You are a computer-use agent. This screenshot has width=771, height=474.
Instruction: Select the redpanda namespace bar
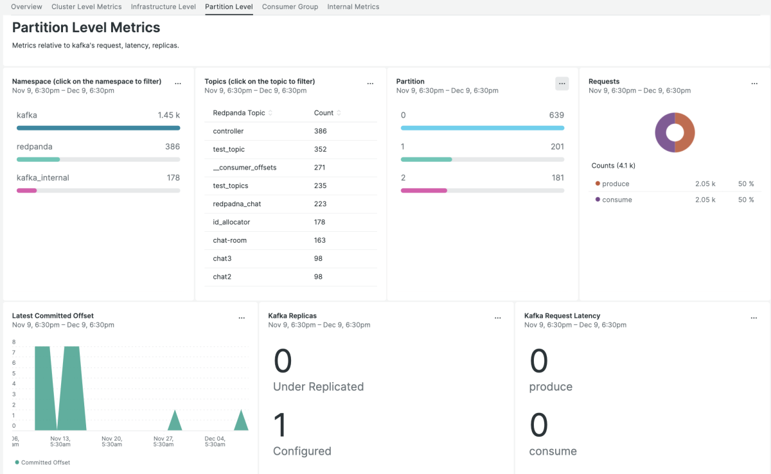click(x=38, y=159)
